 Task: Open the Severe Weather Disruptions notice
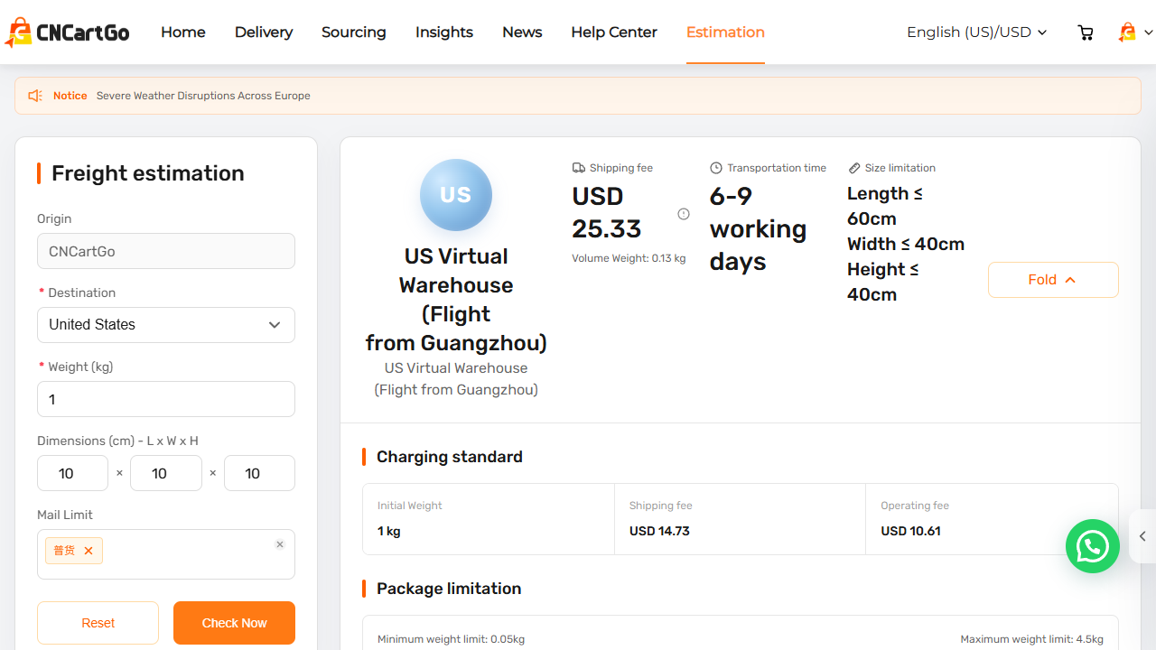pos(203,96)
